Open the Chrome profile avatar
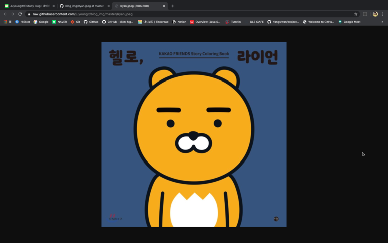388x243 pixels. pos(375,14)
